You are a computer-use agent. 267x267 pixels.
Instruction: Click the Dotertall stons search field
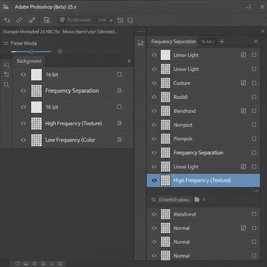click(x=174, y=199)
